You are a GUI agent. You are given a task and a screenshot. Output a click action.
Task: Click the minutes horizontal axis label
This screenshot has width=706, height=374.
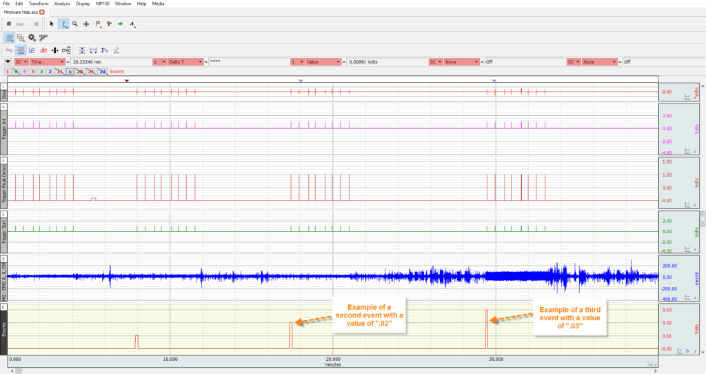[x=333, y=364]
